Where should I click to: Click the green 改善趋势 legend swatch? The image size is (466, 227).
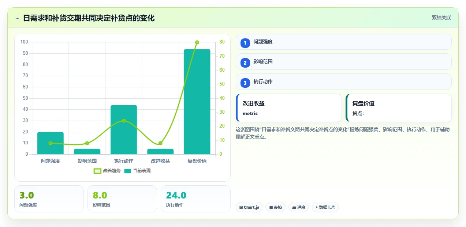tap(97, 171)
